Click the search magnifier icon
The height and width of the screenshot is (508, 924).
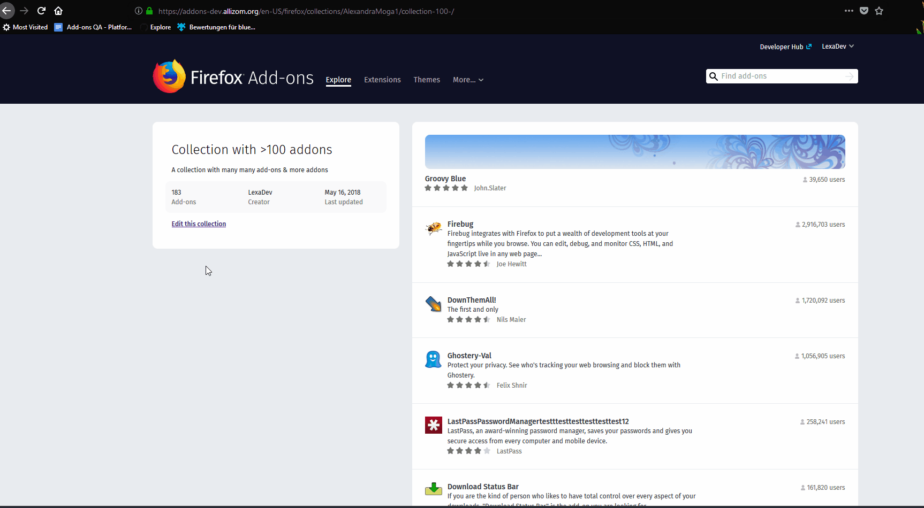pos(714,76)
